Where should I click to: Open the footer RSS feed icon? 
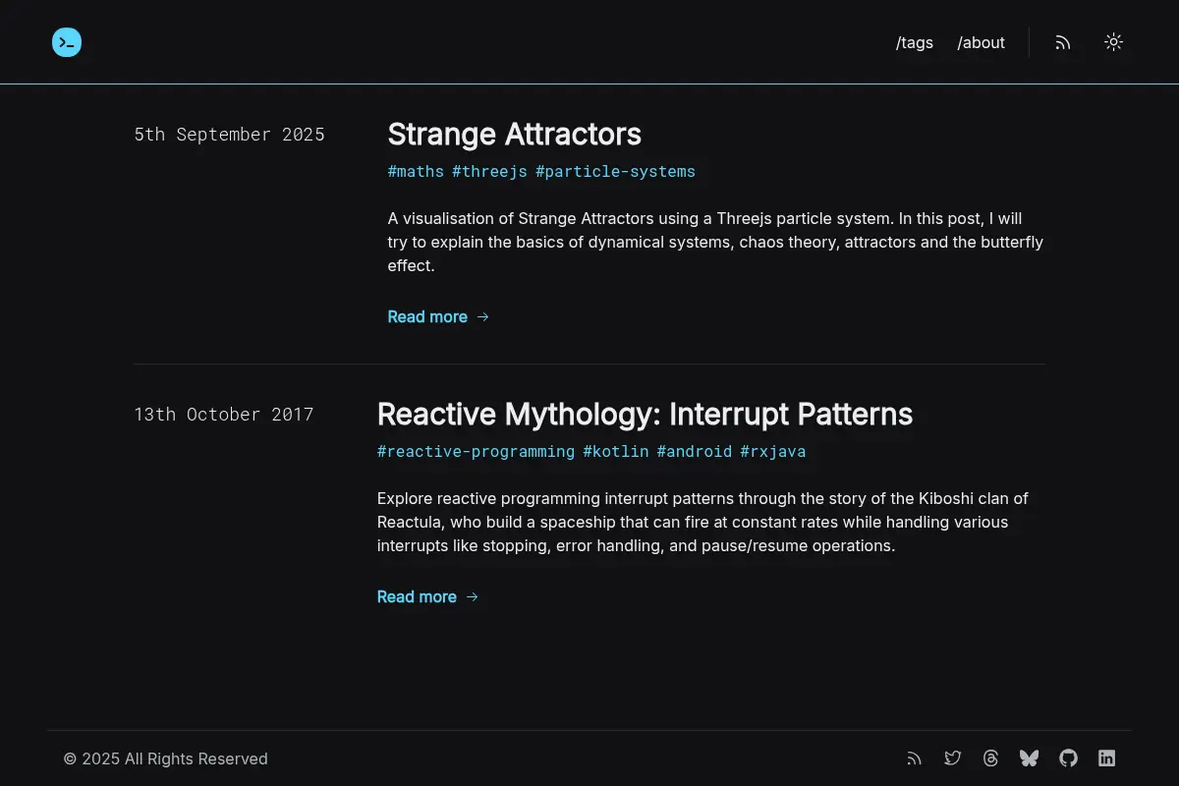click(x=915, y=758)
